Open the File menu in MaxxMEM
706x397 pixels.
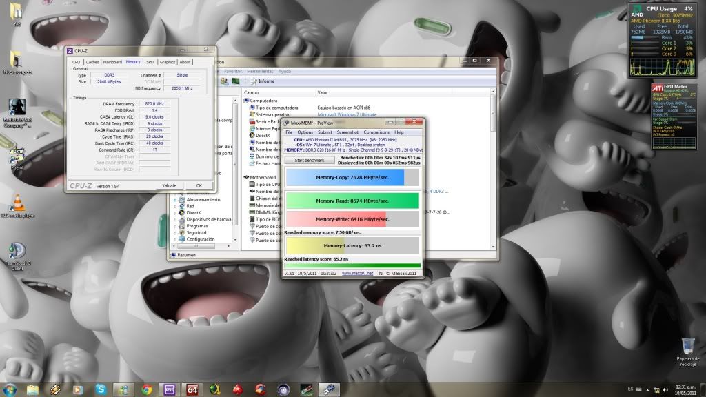click(289, 132)
